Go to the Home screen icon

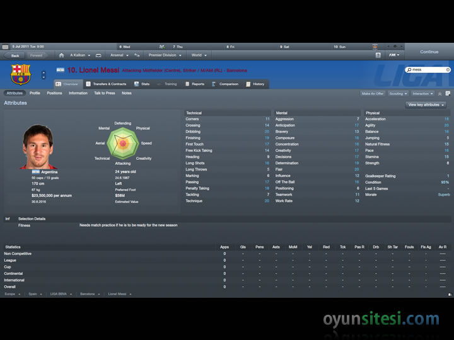[61, 55]
